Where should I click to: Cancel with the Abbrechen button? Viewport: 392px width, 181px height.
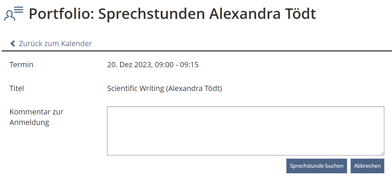pyautogui.click(x=367, y=166)
